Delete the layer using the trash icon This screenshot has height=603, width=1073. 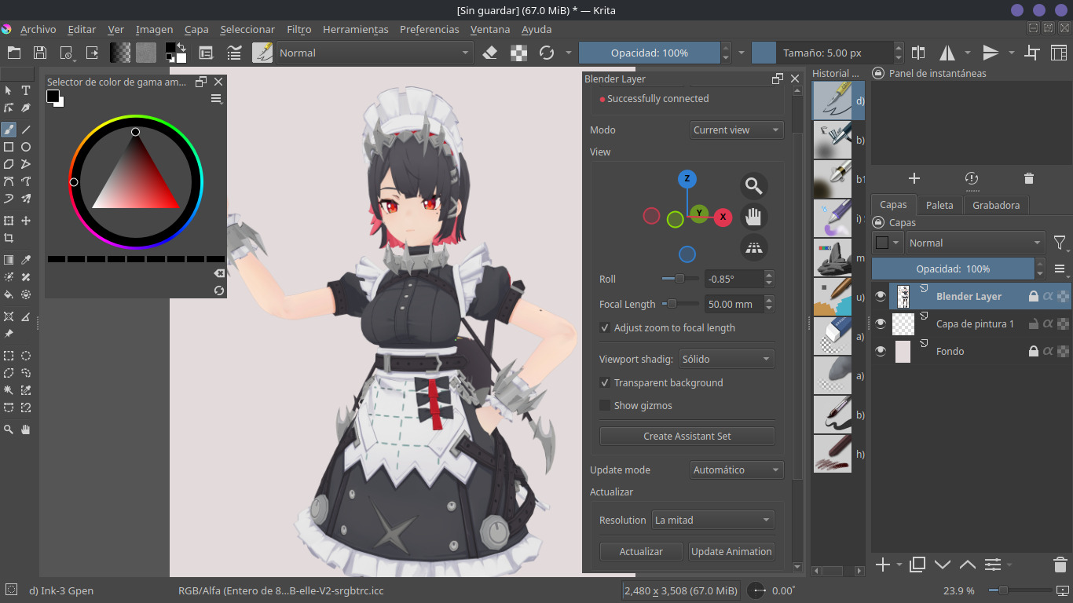(x=1060, y=565)
